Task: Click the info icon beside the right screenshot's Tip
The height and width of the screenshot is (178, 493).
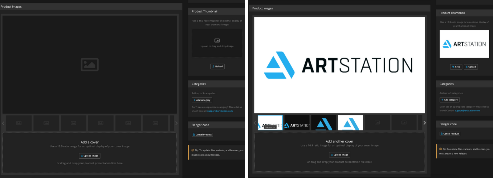Action: pyautogui.click(x=441, y=149)
